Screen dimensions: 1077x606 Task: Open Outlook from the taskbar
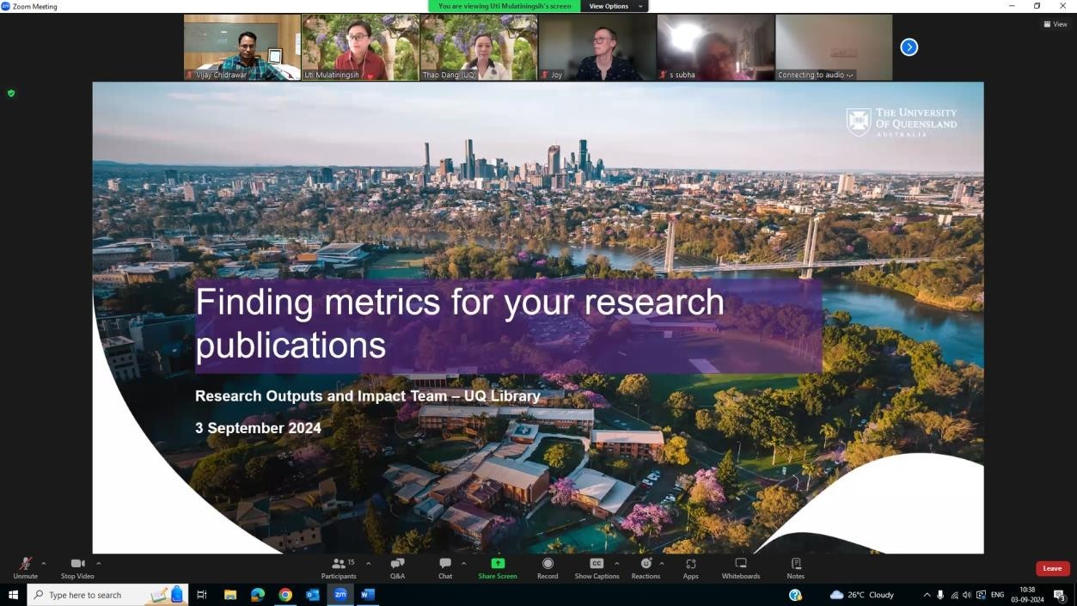tap(313, 595)
